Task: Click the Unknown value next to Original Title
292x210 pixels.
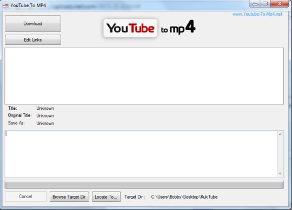Action: tap(45, 116)
